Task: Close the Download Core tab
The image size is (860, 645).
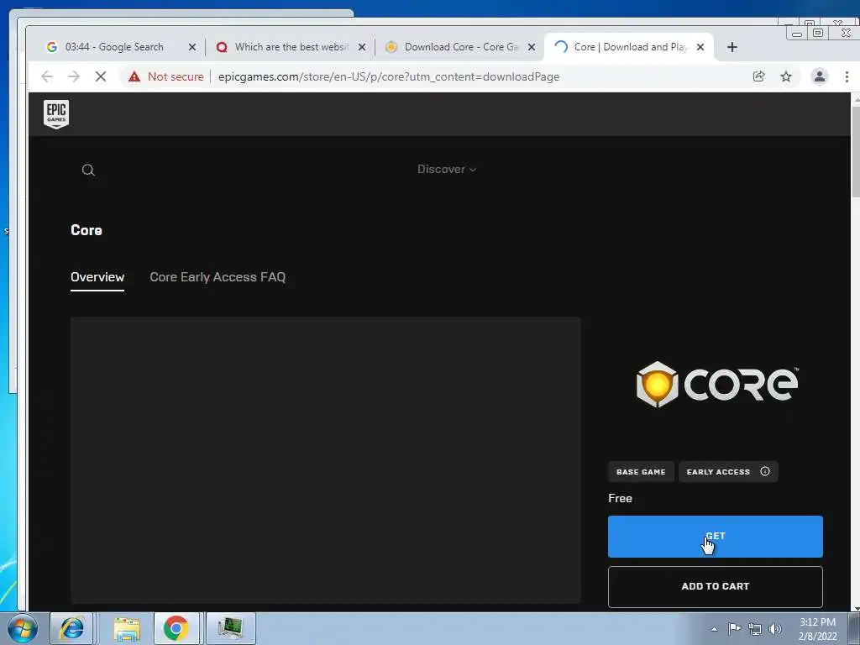Action: [532, 47]
